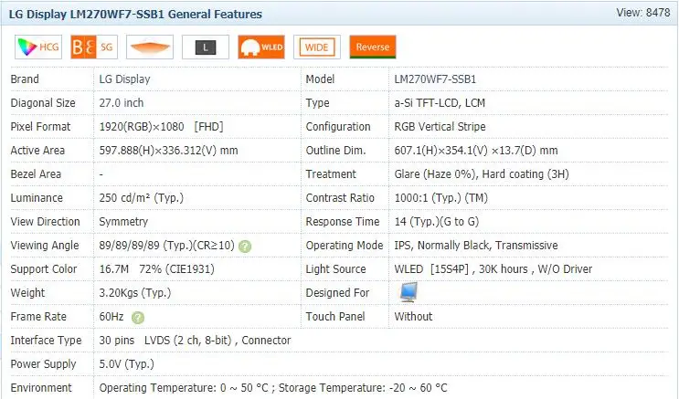The image size is (679, 399).
Task: Click the 30 pins LVDS interface value
Action: [x=195, y=341]
